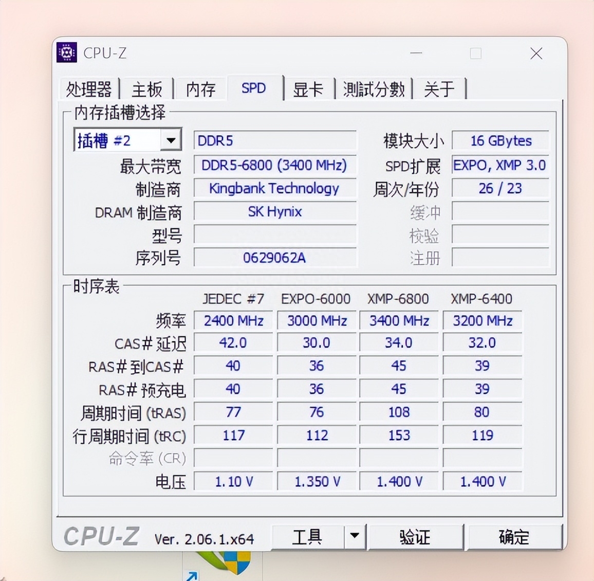Click the CAS latency 34.0 cell
Image resolution: width=594 pixels, height=581 pixels.
(399, 343)
